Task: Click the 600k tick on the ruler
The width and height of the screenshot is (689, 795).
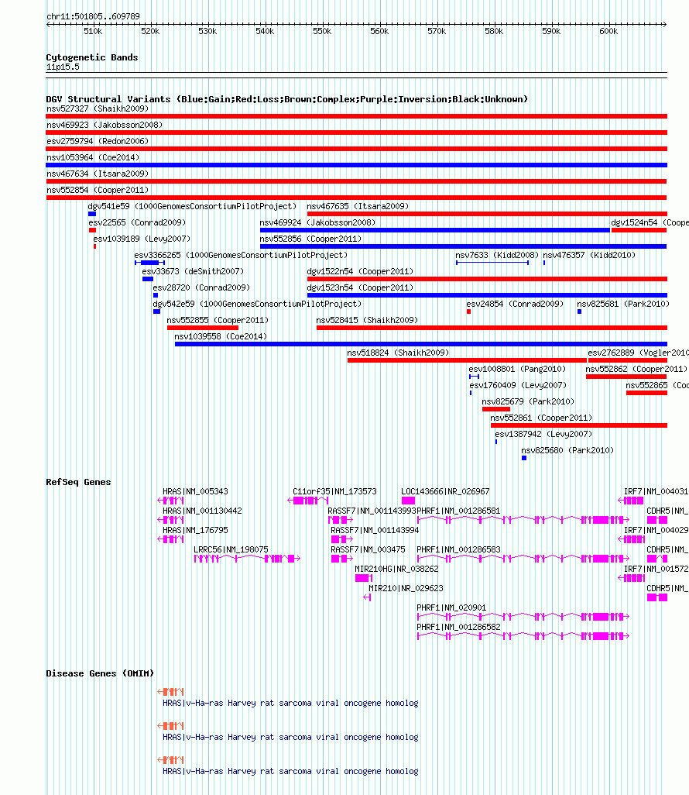Action: coord(608,31)
